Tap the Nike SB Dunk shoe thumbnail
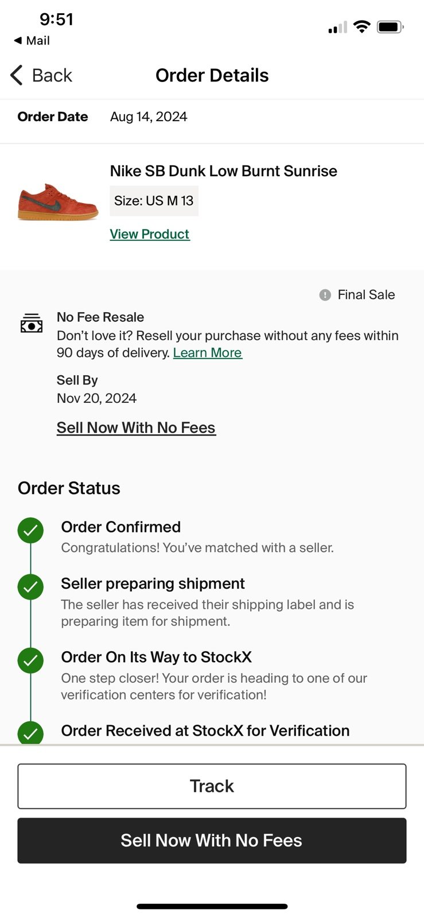 tap(58, 202)
